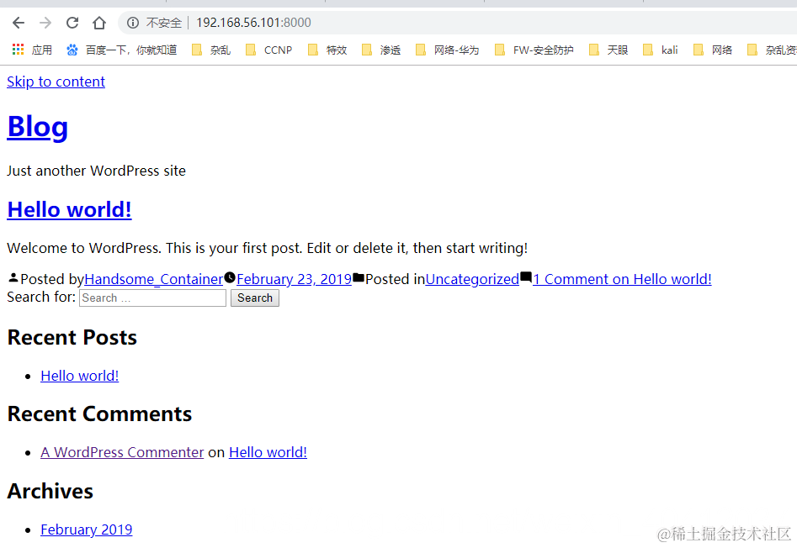Open author Handsome_Container link
This screenshot has width=797, height=548.
153,279
